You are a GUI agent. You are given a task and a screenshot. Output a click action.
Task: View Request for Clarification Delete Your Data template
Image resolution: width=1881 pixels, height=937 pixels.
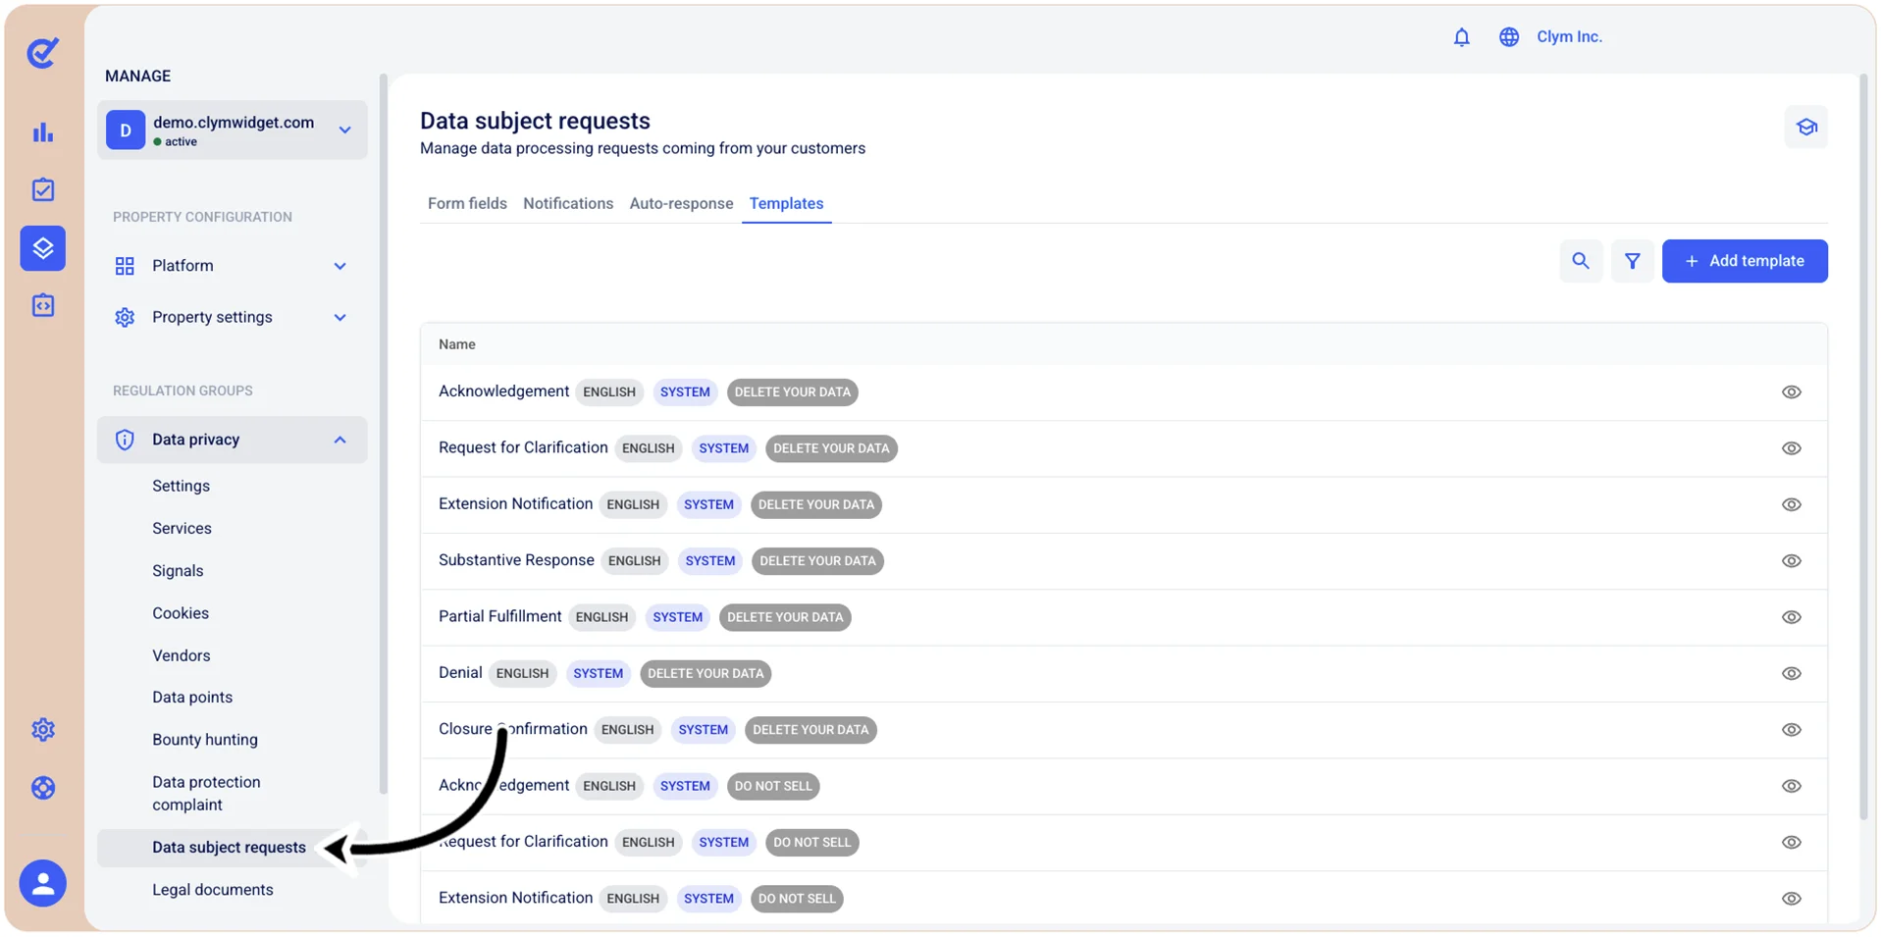pos(1791,448)
